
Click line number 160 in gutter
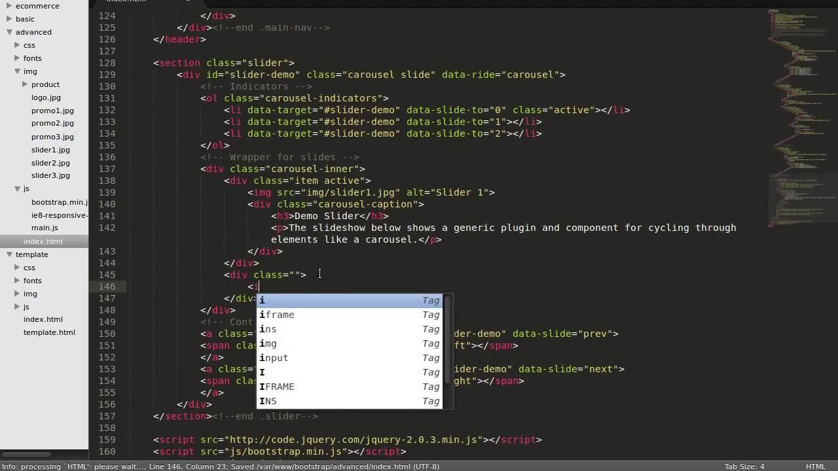click(x=107, y=451)
